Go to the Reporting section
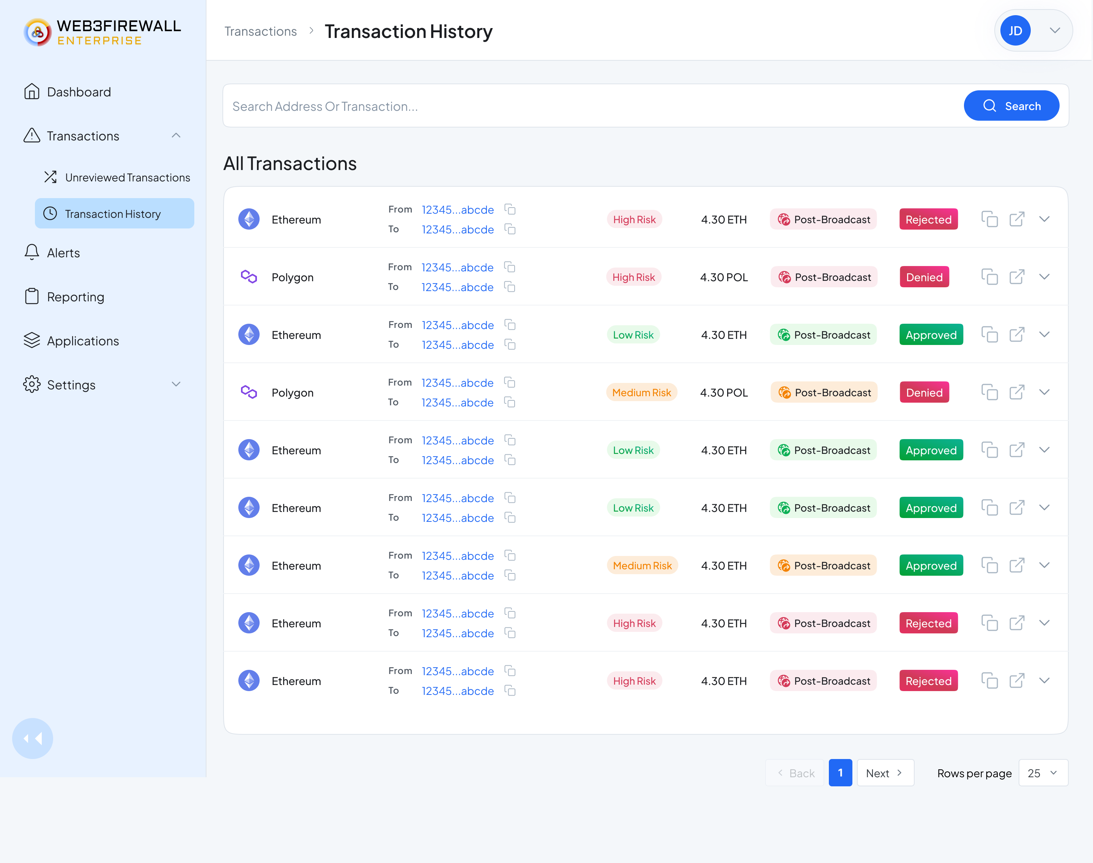1093x863 pixels. [x=64, y=297]
